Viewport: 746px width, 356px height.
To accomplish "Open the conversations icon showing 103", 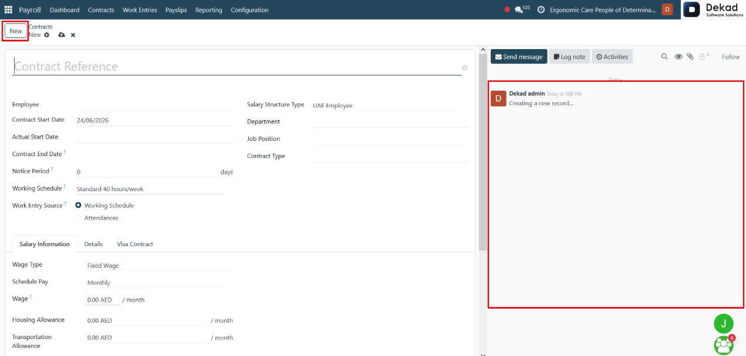I will pyautogui.click(x=522, y=10).
